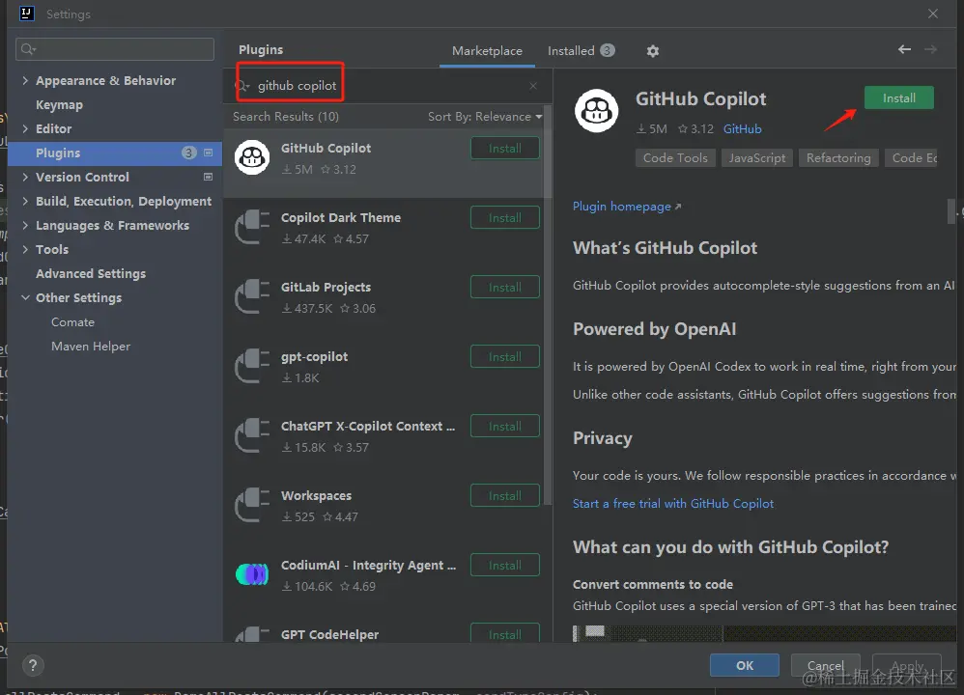Click the large GitHub Copilot logo in details
Viewport: 964px width, 695px height.
click(596, 111)
